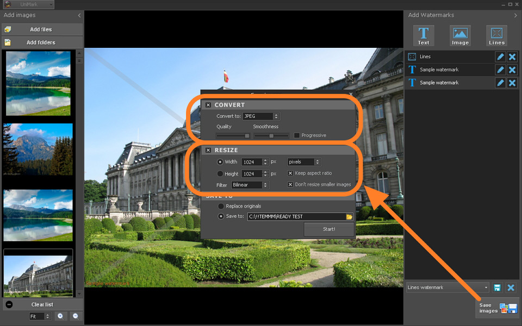Click the Text watermark icon
This screenshot has height=326, width=522.
pyautogui.click(x=423, y=36)
